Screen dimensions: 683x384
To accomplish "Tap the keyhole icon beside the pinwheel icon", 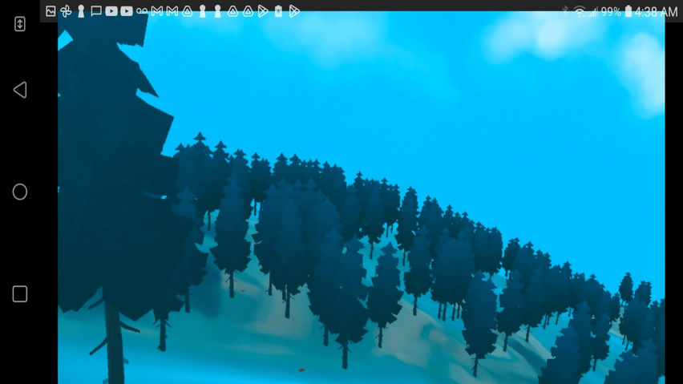I will point(81,11).
